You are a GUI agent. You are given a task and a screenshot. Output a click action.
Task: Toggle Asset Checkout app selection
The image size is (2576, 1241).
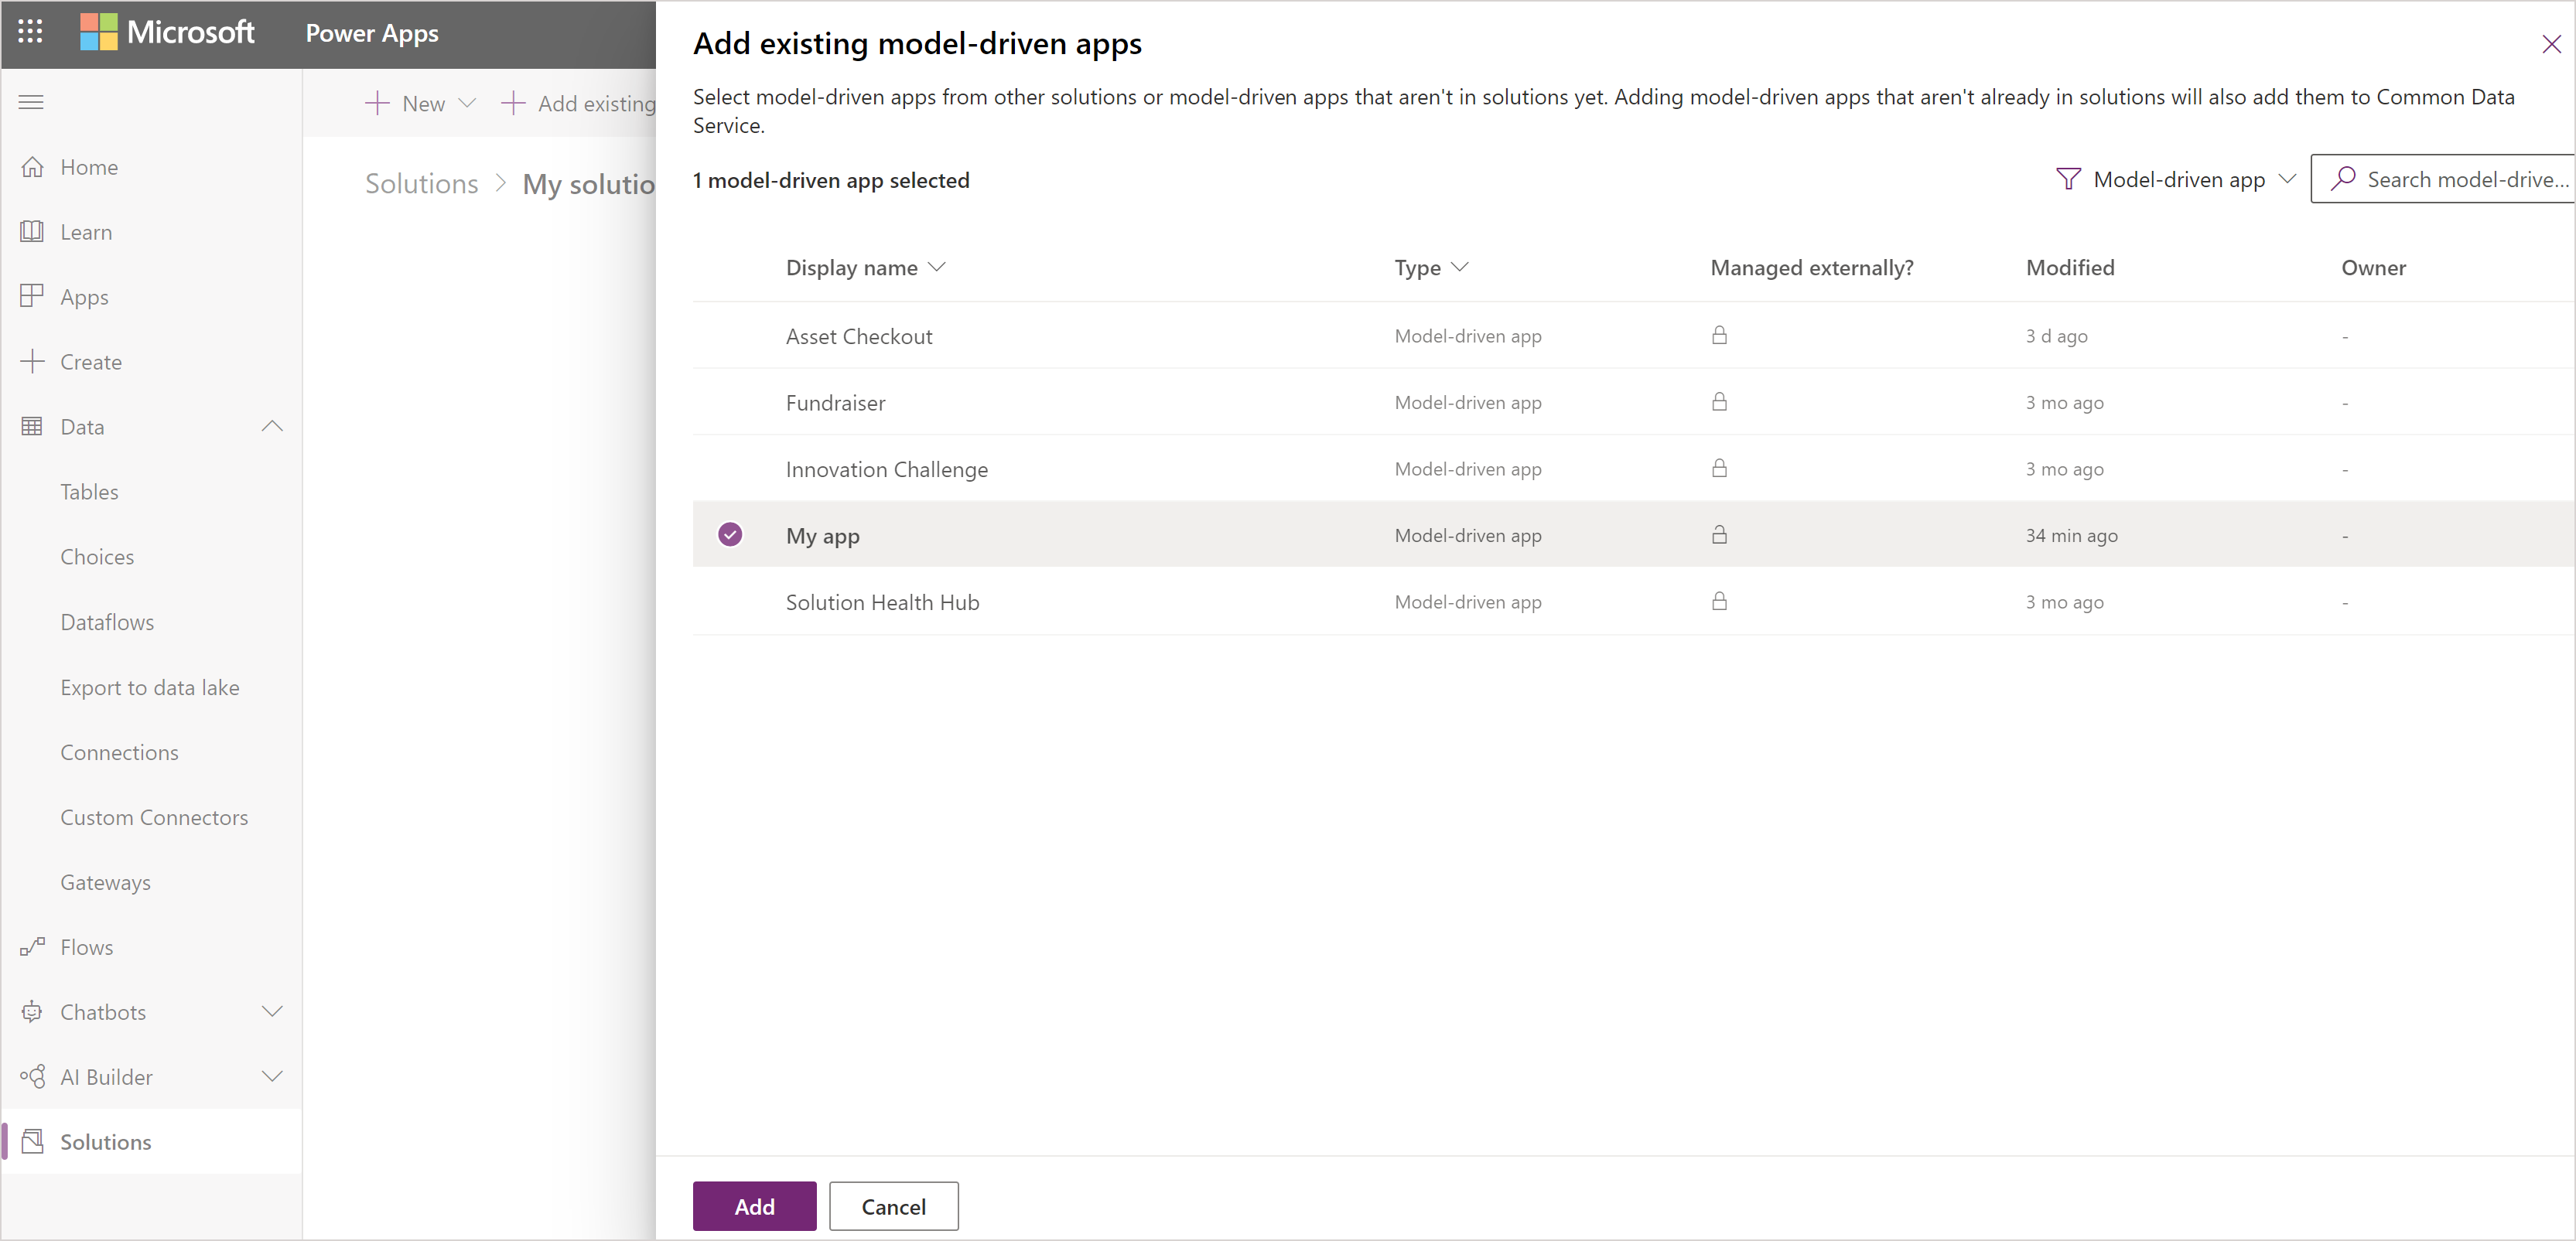tap(729, 335)
